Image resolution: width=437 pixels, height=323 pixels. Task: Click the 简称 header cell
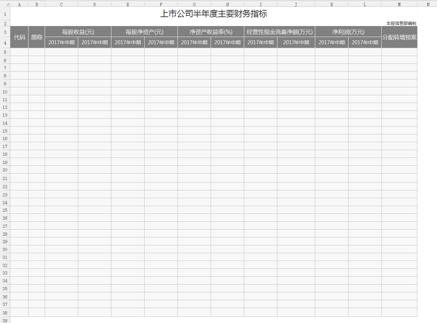click(36, 37)
